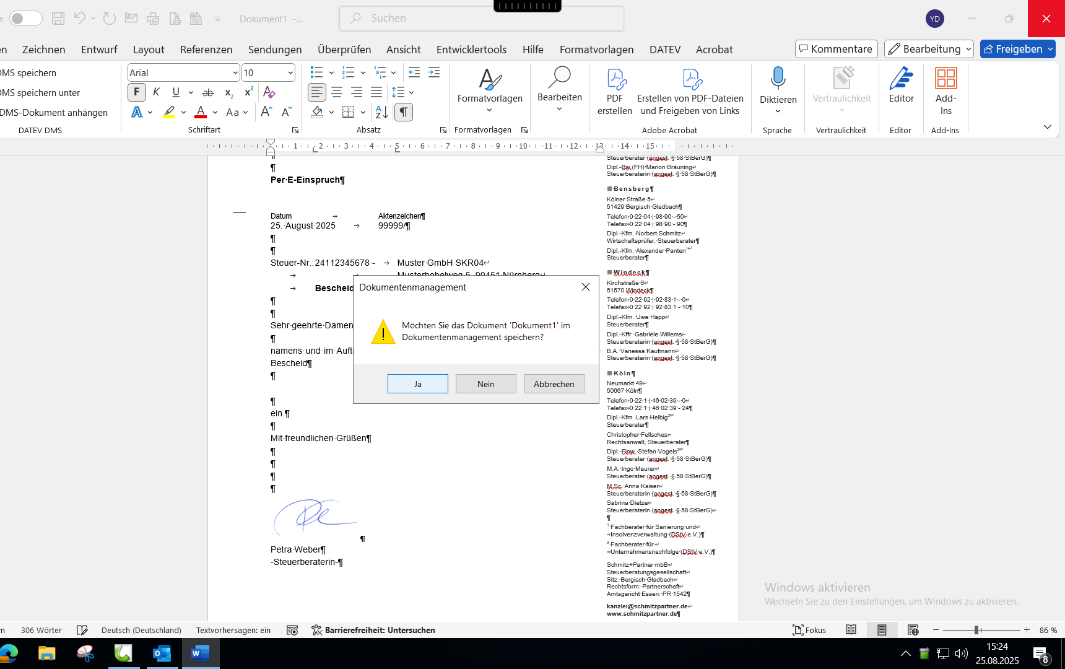
Task: Open the Referenzen ribbon tab
Action: click(x=206, y=50)
